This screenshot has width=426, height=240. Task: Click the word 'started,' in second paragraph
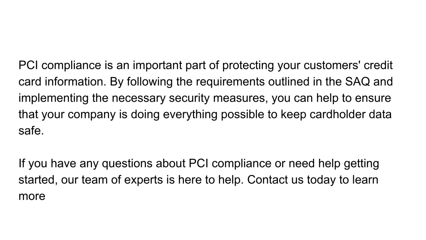[x=38, y=180]
